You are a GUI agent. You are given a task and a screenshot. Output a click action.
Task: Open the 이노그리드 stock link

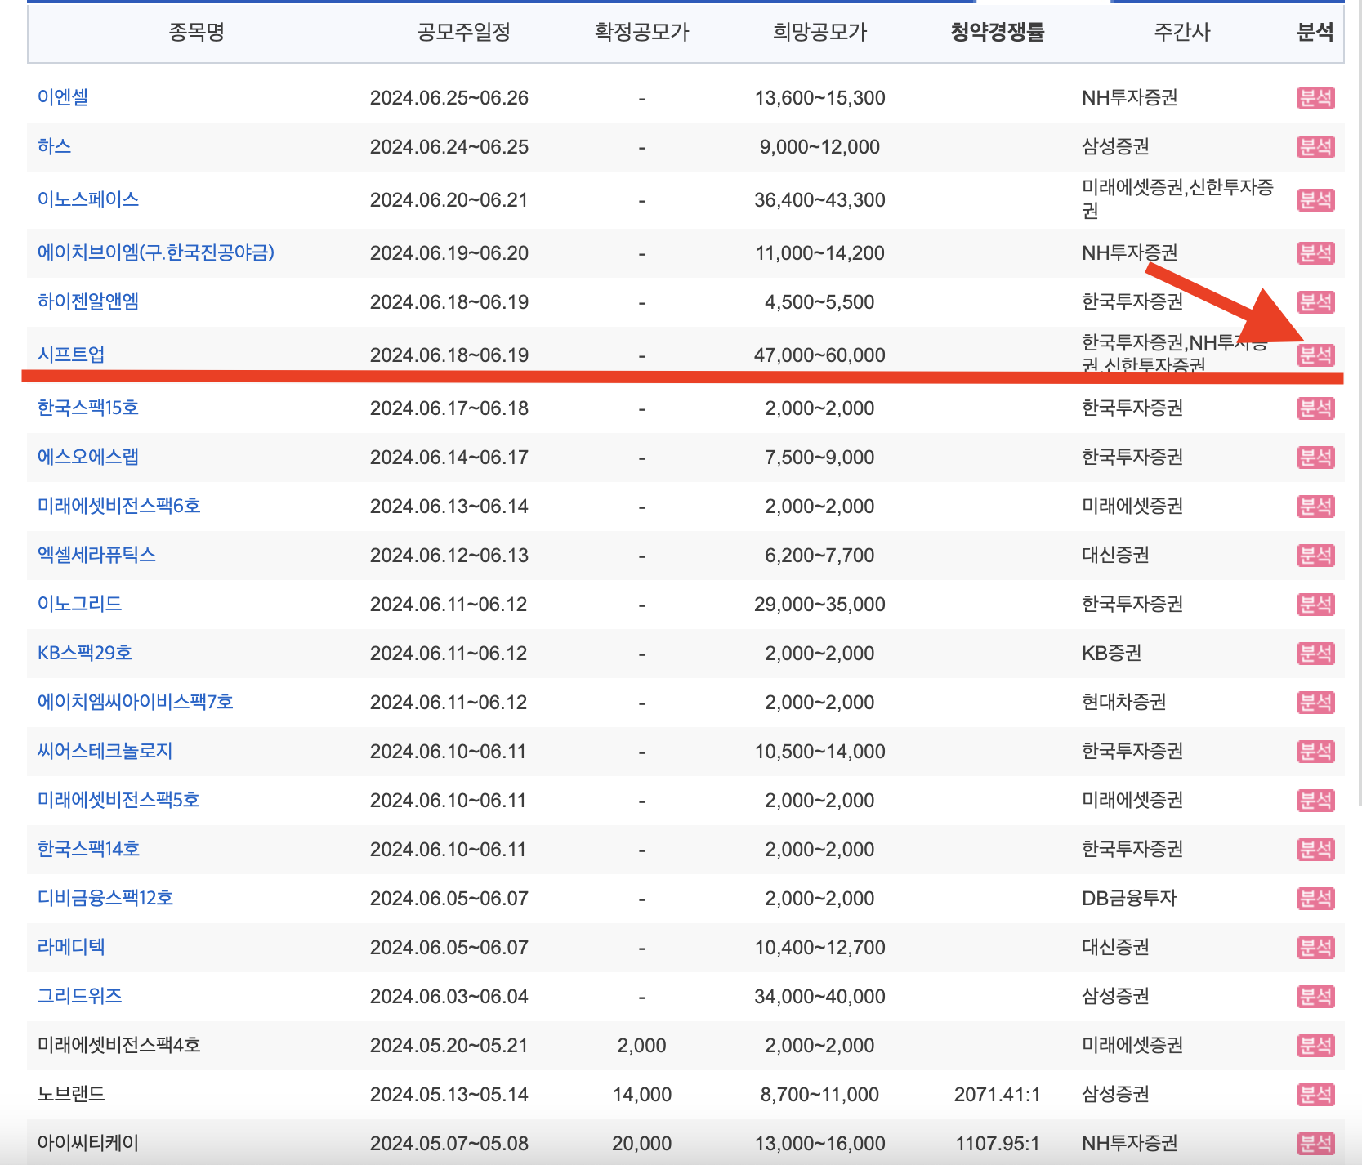tap(79, 604)
